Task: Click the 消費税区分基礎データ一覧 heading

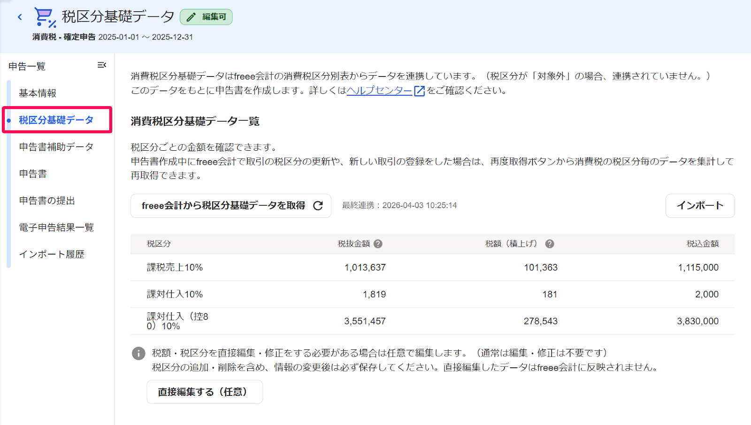Action: pos(195,121)
